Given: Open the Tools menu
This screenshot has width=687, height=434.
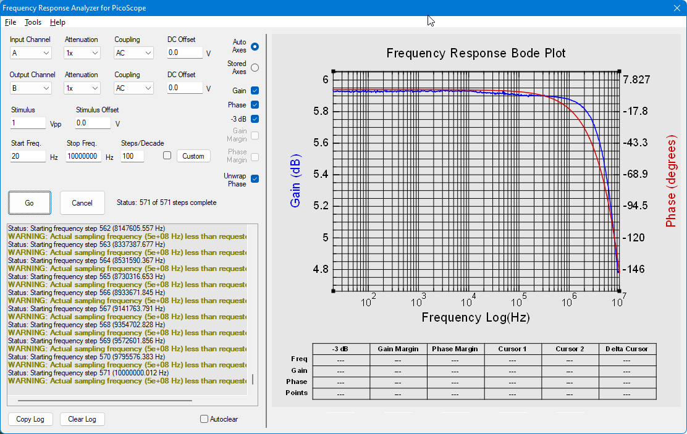Looking at the screenshot, I should [x=33, y=22].
